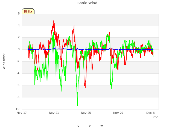Viewport: 175px width, 131px height.
Task: Click the red u legend color marker
Action: click(x=73, y=126)
